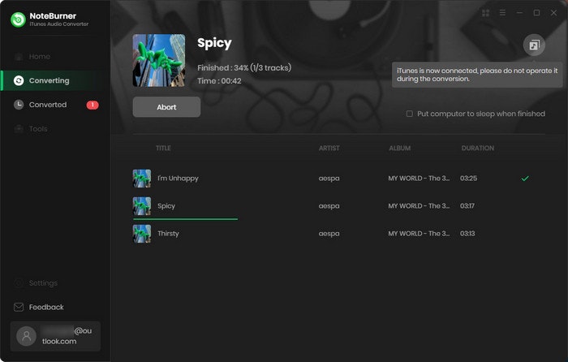Image resolution: width=568 pixels, height=362 pixels.
Task: Click duration 03:13
Action: (467, 234)
